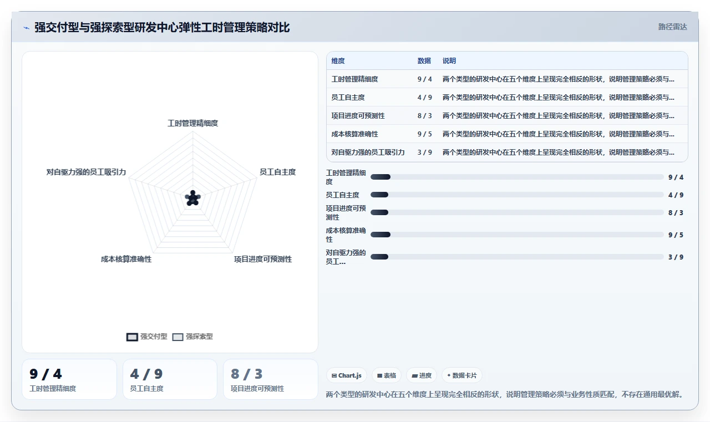The width and height of the screenshot is (710, 422).
Task: Click the 数据 column header
Action: [x=424, y=61]
